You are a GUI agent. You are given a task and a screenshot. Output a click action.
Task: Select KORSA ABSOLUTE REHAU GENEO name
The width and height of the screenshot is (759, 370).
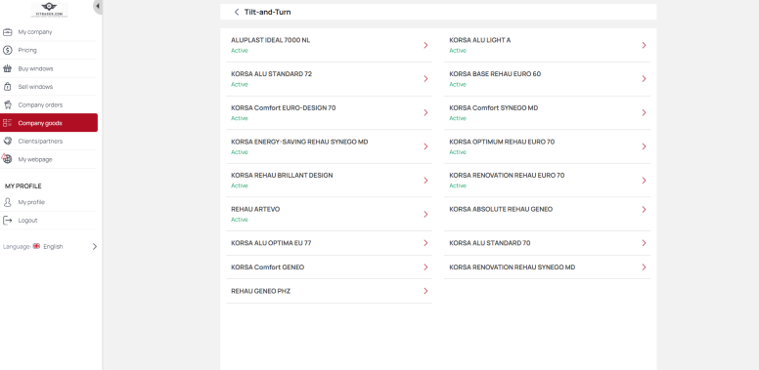(501, 209)
